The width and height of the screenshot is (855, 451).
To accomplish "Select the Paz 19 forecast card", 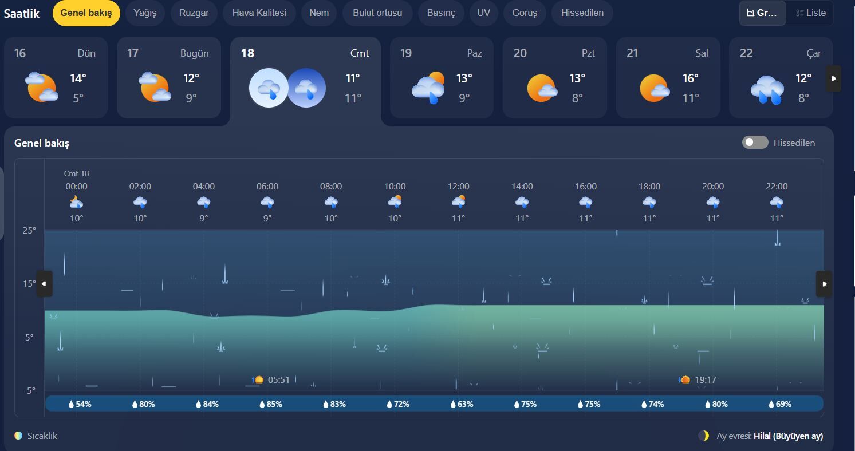I will point(441,77).
